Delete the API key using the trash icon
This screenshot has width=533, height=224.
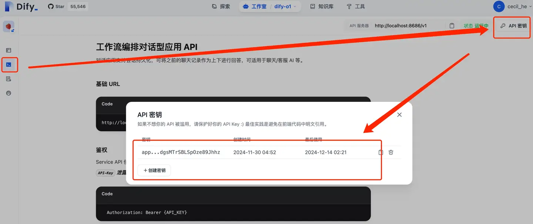391,152
